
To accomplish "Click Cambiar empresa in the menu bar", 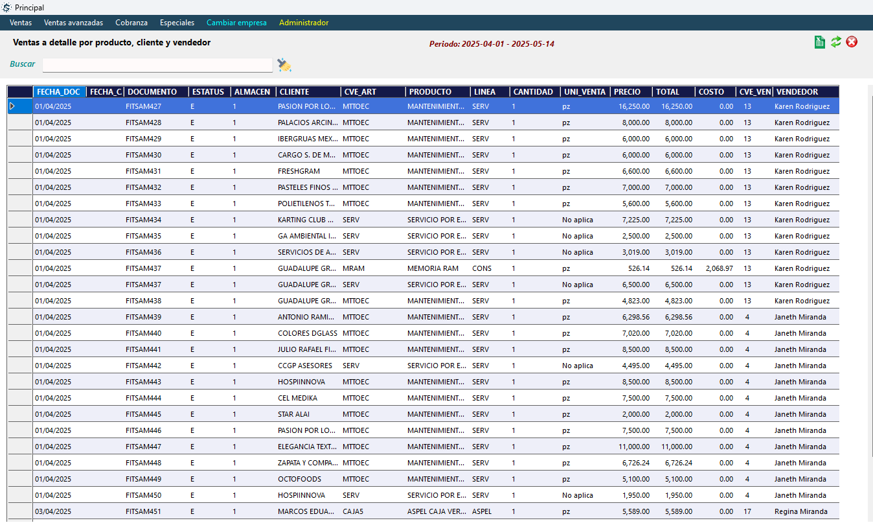I will [x=236, y=23].
